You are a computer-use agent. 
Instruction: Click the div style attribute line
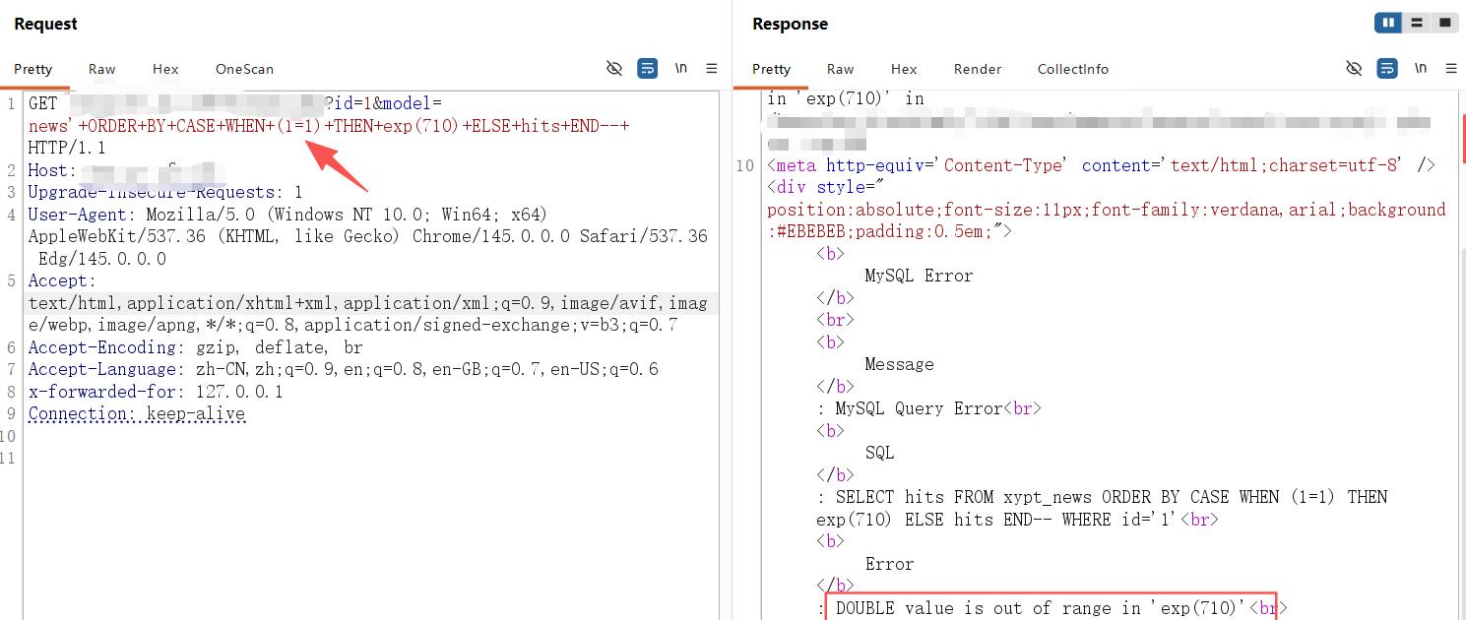[1106, 210]
